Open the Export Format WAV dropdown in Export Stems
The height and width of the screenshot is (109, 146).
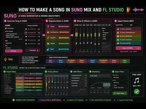point(135,25)
